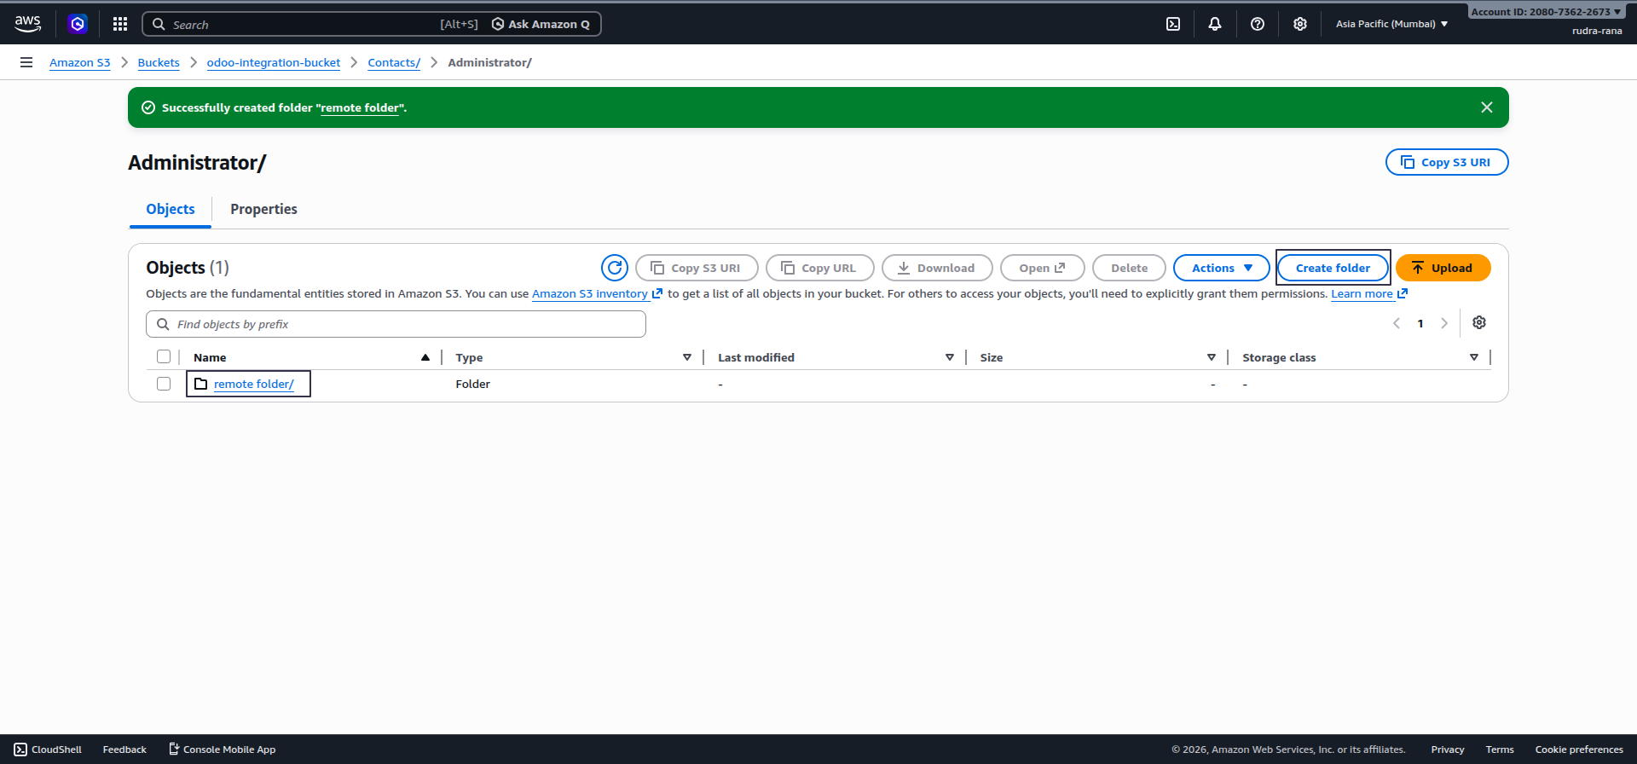
Task: Open the Asia Pacific (Mumbai) region selector
Action: coord(1391,24)
